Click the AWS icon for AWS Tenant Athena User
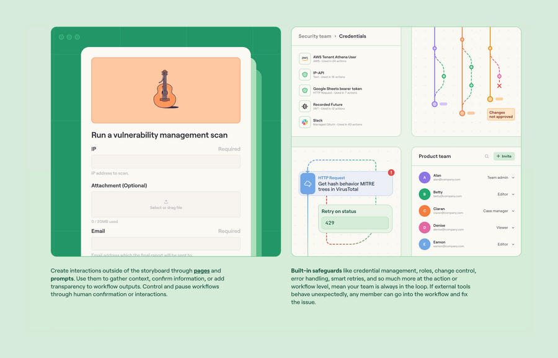 (304, 58)
